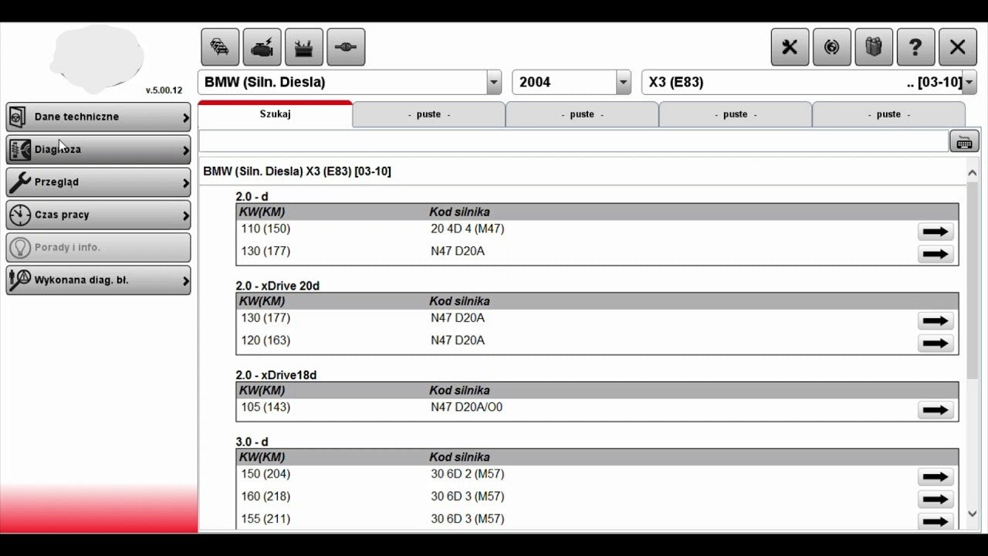The height and width of the screenshot is (556, 988).
Task: Click the circular update/sync icon
Action: pyautogui.click(x=832, y=47)
